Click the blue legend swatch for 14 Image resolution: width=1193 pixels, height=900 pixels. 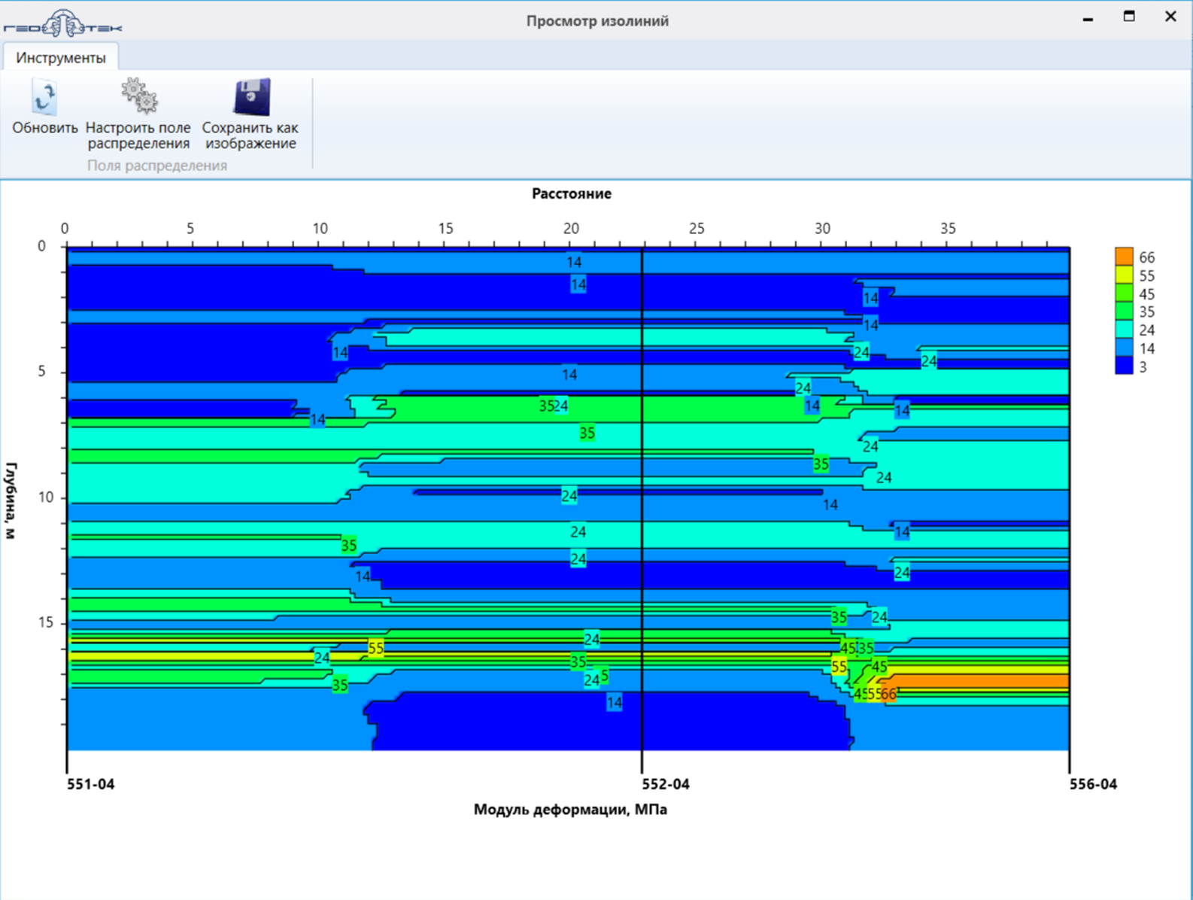point(1124,348)
